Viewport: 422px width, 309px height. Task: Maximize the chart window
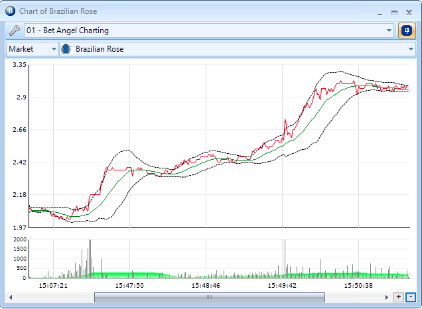coord(394,13)
